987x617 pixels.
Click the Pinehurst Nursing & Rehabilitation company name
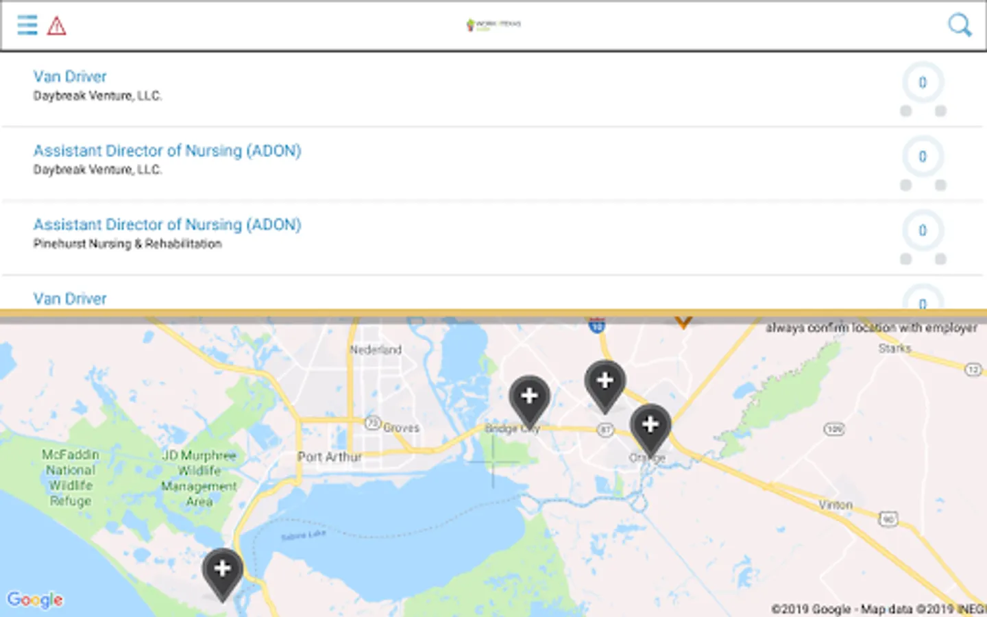point(127,244)
